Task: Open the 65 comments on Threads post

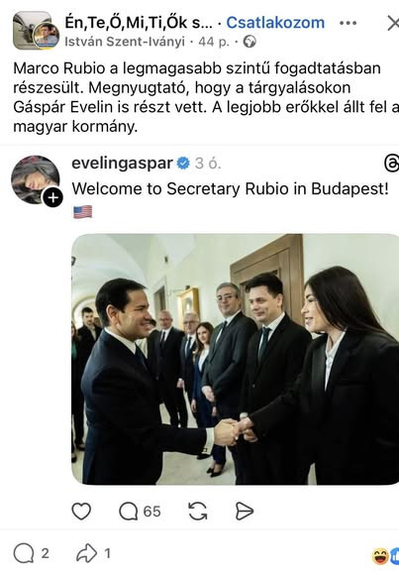Action: (140, 512)
